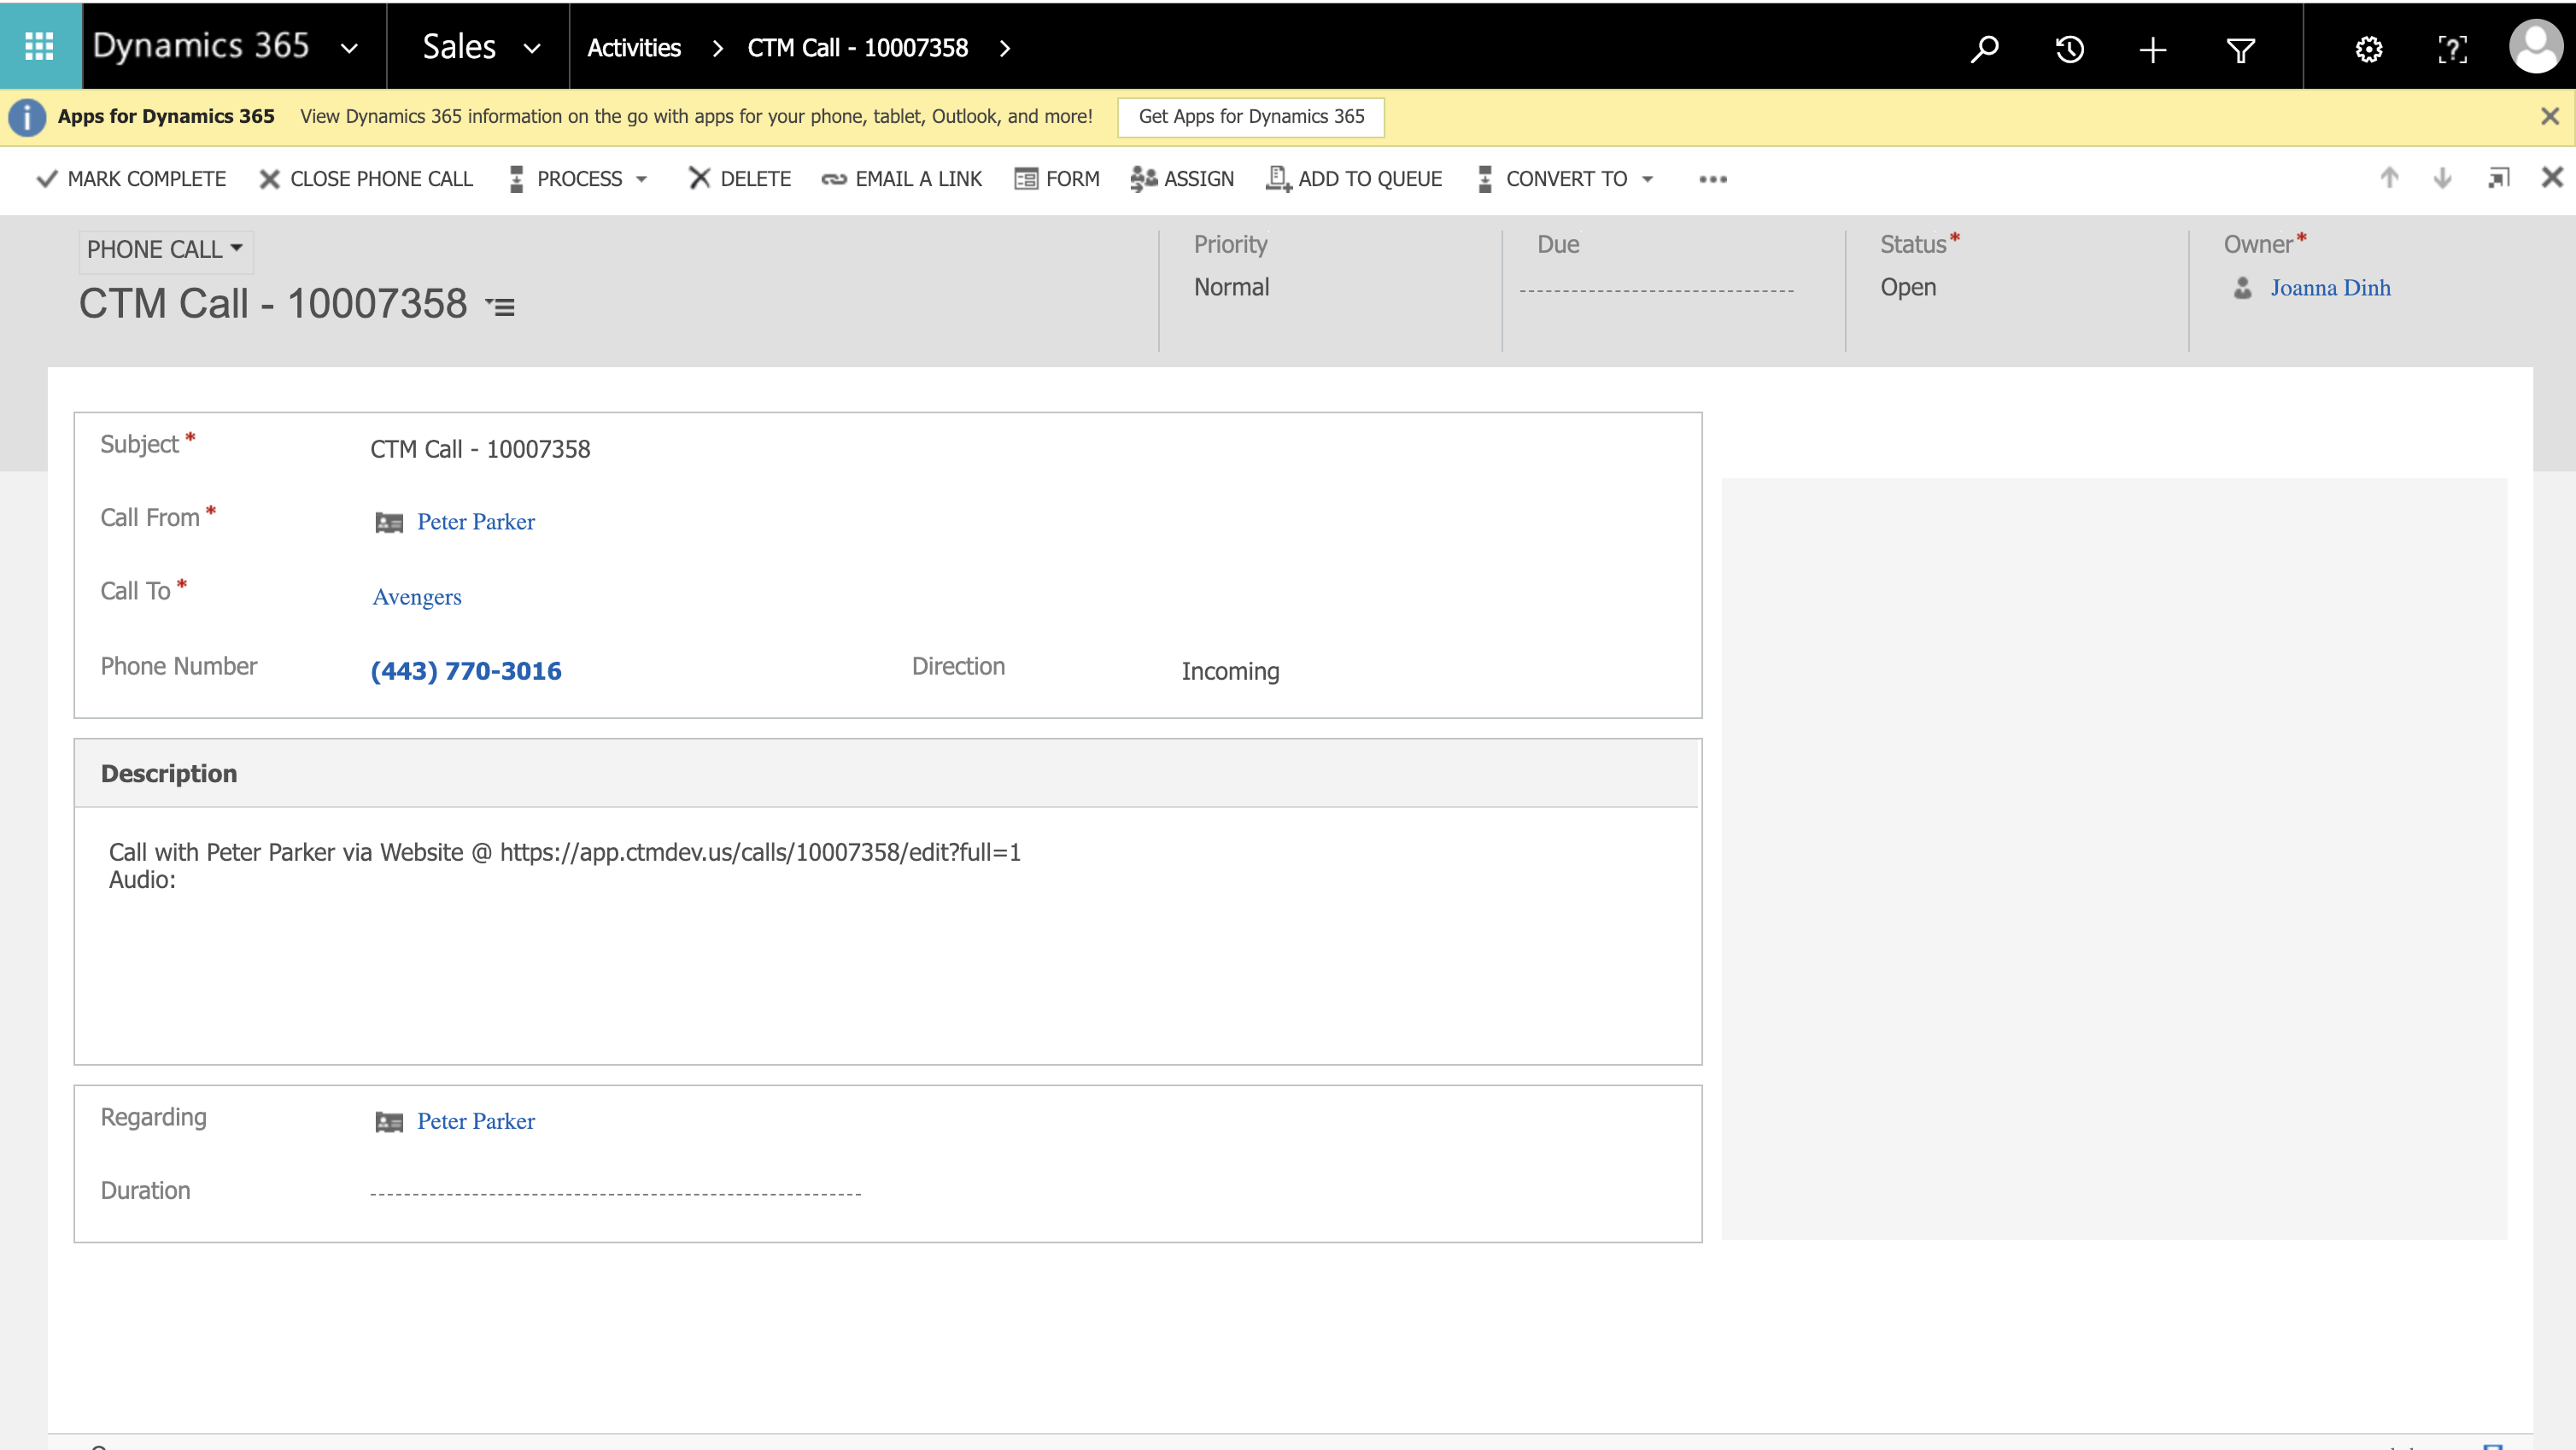The width and height of the screenshot is (2576, 1450).
Task: Click Mark Complete in command bar
Action: [x=131, y=179]
